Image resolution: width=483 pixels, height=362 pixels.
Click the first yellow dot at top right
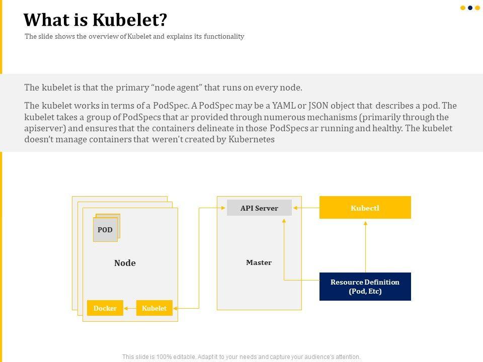tap(463, 8)
